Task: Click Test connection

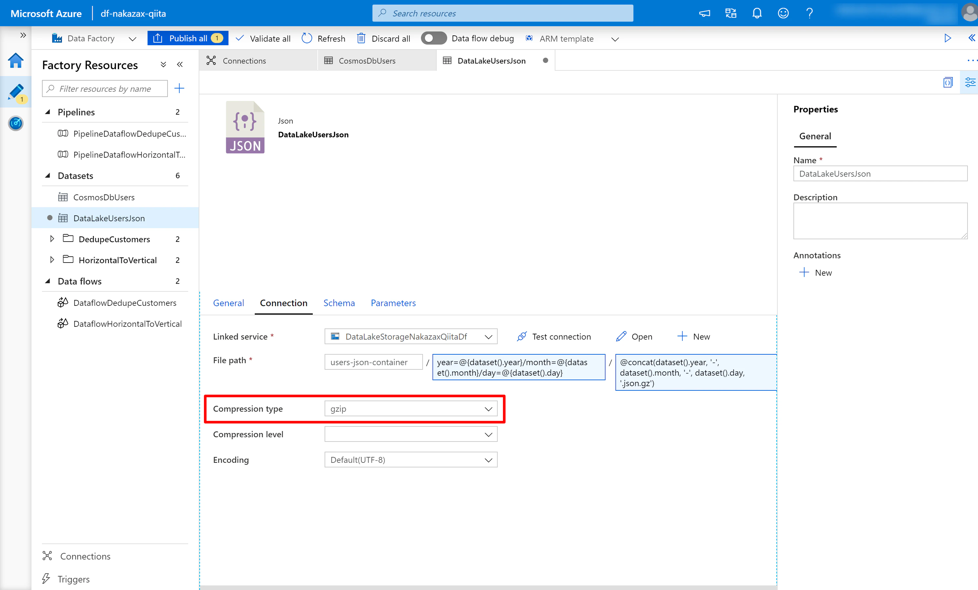Action: tap(554, 336)
